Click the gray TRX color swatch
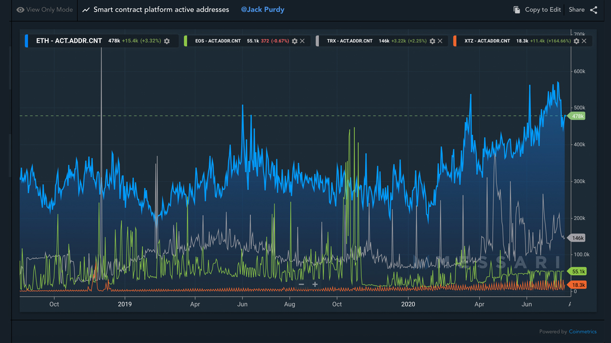 317,41
